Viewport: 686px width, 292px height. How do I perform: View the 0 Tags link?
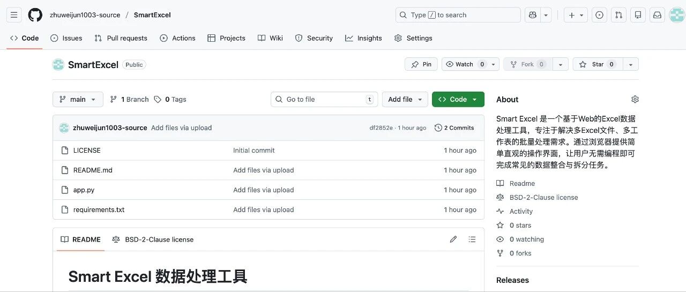(170, 99)
